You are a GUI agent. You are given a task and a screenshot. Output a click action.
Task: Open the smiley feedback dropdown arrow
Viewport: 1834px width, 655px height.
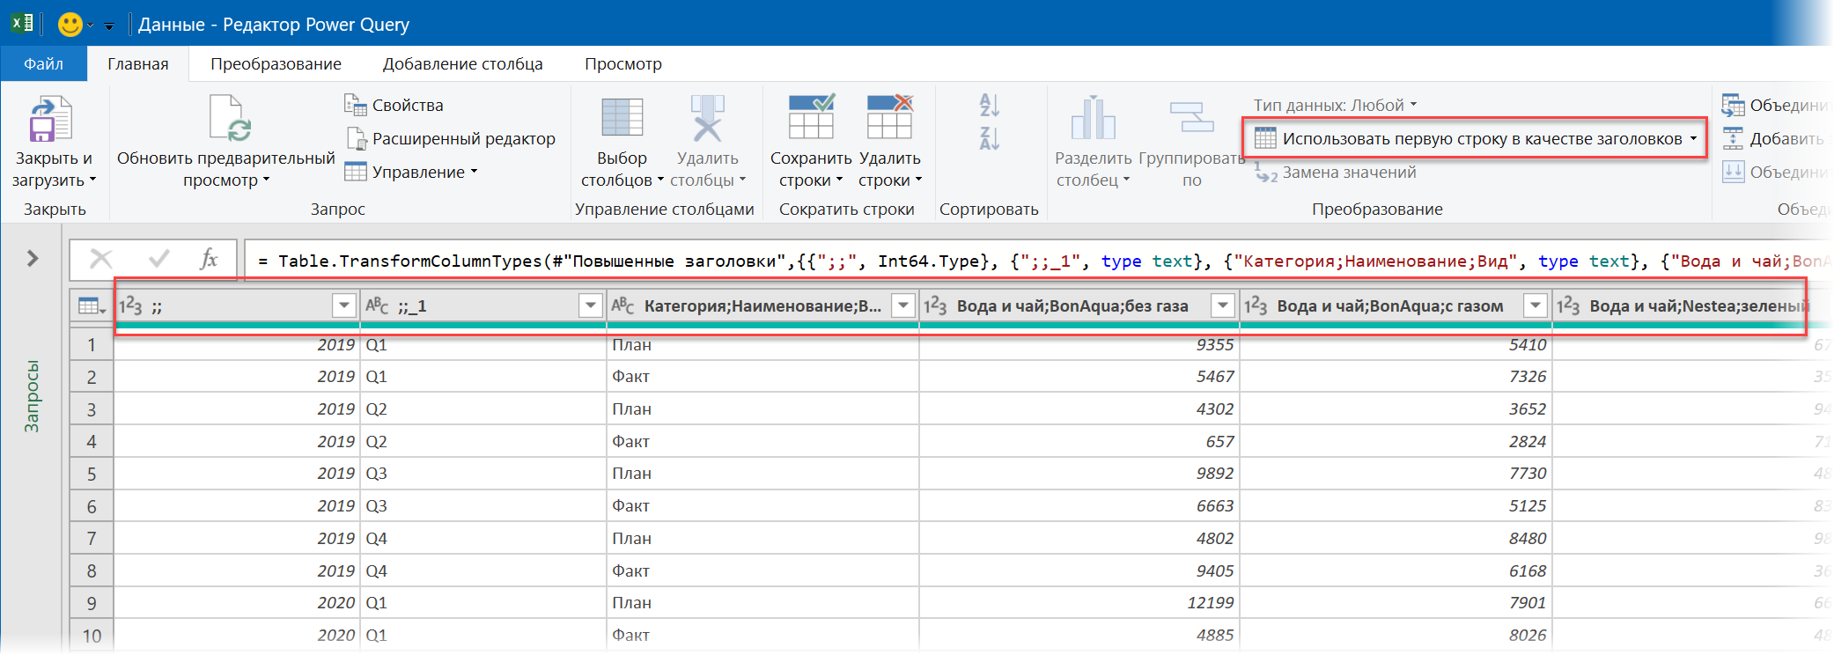point(90,26)
